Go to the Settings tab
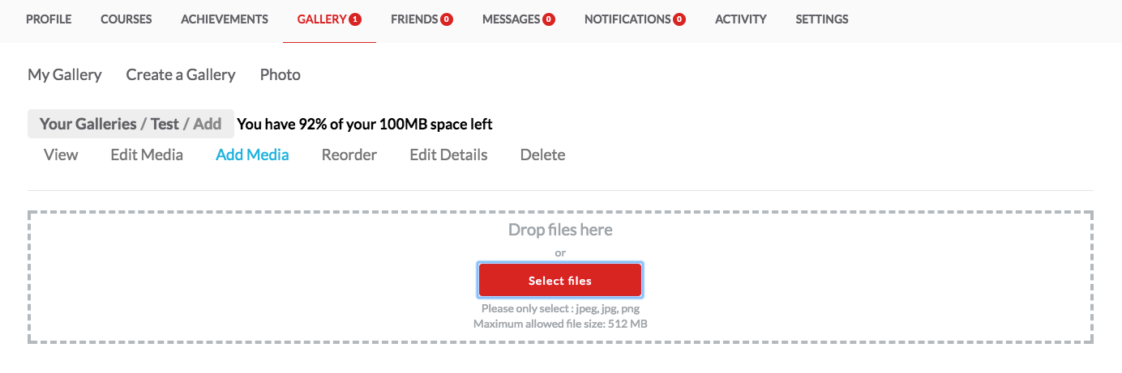Screen dimensions: 1122x373 tap(822, 19)
